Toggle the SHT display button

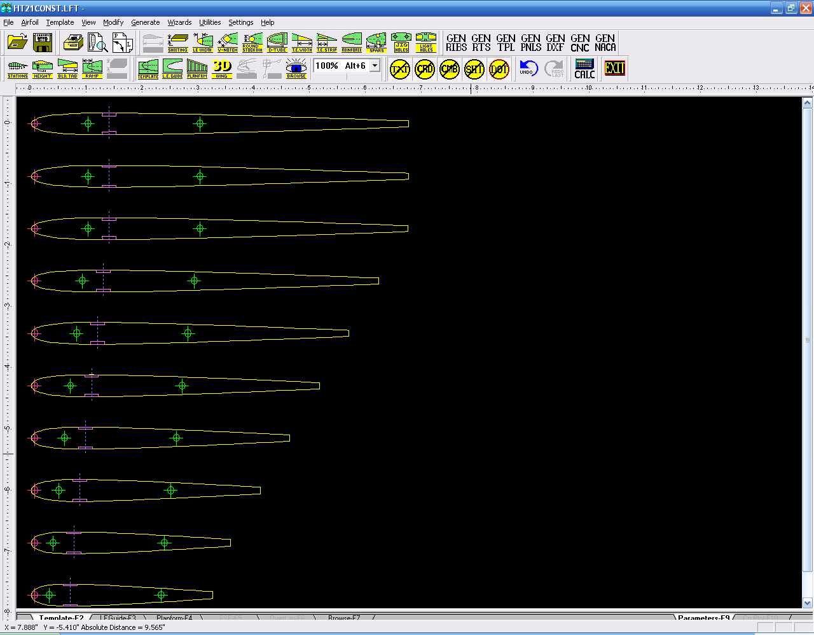click(474, 69)
